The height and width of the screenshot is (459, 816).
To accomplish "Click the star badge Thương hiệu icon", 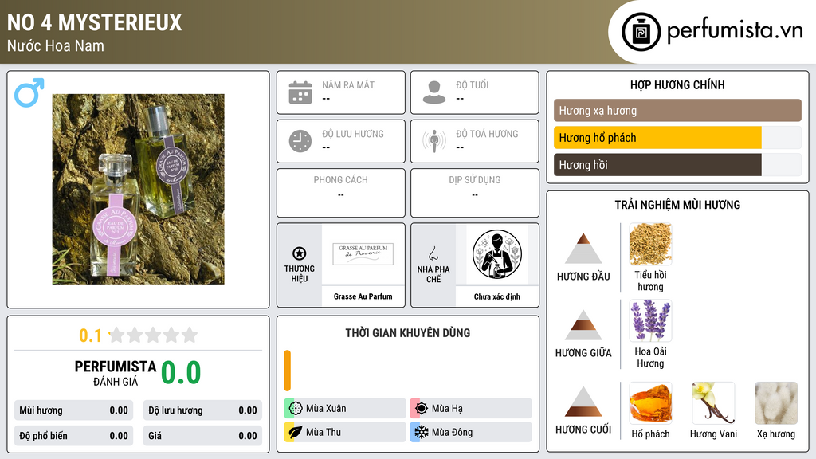I will click(x=300, y=253).
